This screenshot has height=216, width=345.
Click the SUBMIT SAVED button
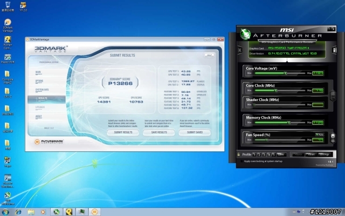195,132
